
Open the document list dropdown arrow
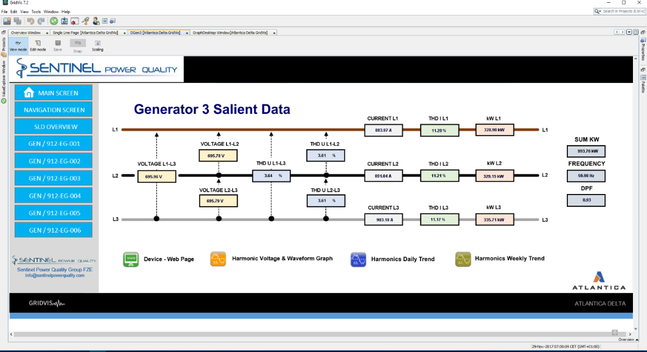click(x=629, y=32)
